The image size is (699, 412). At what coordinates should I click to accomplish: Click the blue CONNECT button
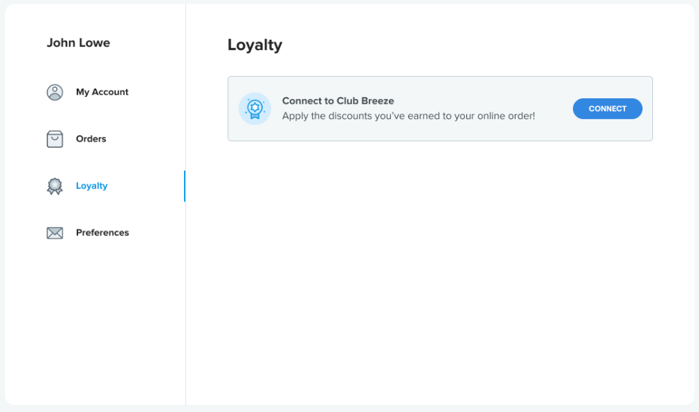pos(607,109)
